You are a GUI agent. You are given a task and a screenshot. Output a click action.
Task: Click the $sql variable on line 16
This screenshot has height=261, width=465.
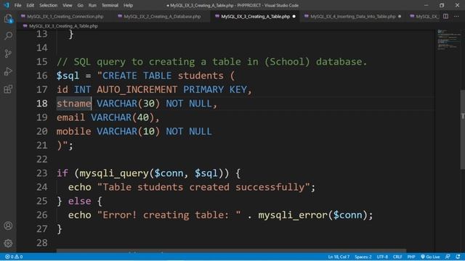(x=68, y=75)
